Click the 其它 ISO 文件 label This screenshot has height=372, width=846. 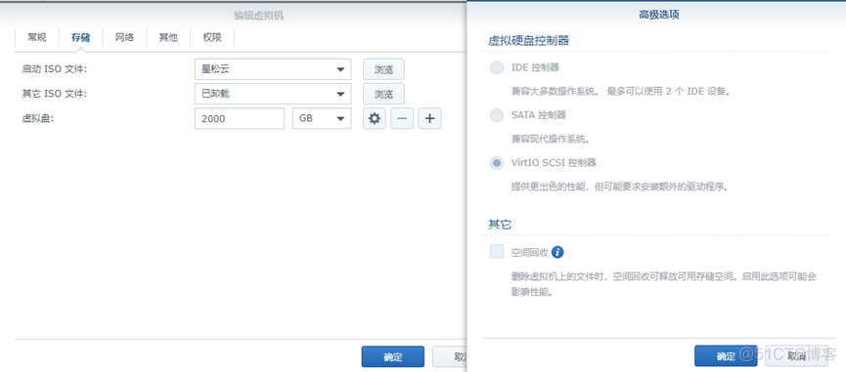(x=54, y=94)
